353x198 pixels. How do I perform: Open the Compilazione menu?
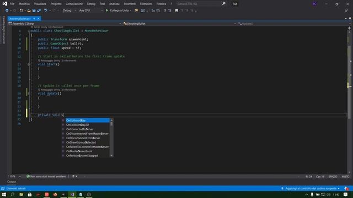point(74,4)
